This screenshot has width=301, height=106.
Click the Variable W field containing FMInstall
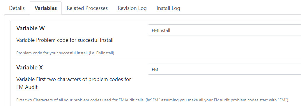pyautogui.click(x=224, y=30)
